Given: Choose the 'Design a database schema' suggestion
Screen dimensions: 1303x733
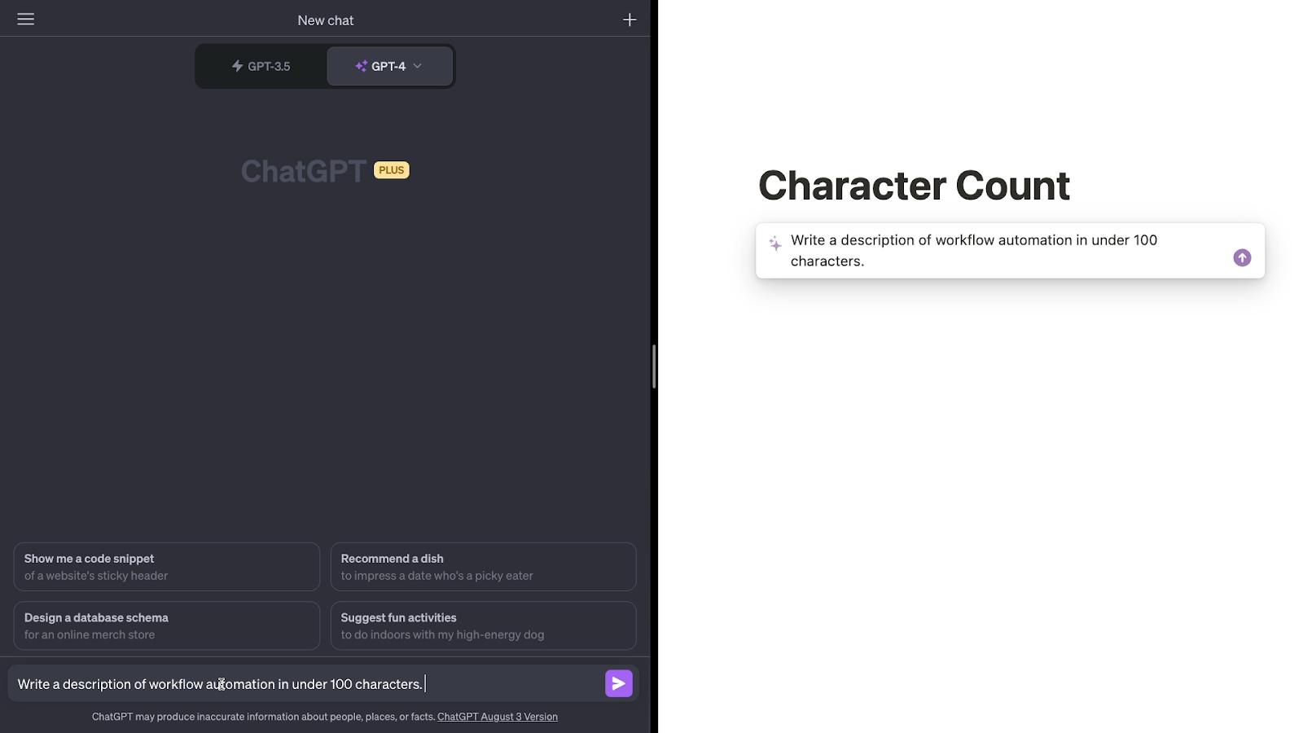Looking at the screenshot, I should tap(167, 625).
